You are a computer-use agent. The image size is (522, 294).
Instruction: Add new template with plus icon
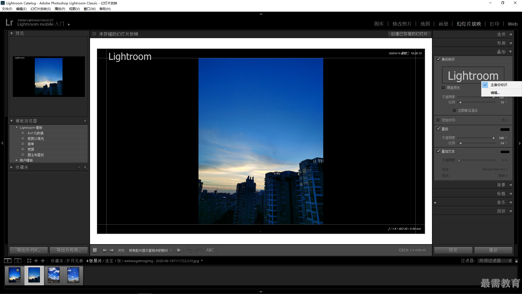tap(85, 121)
